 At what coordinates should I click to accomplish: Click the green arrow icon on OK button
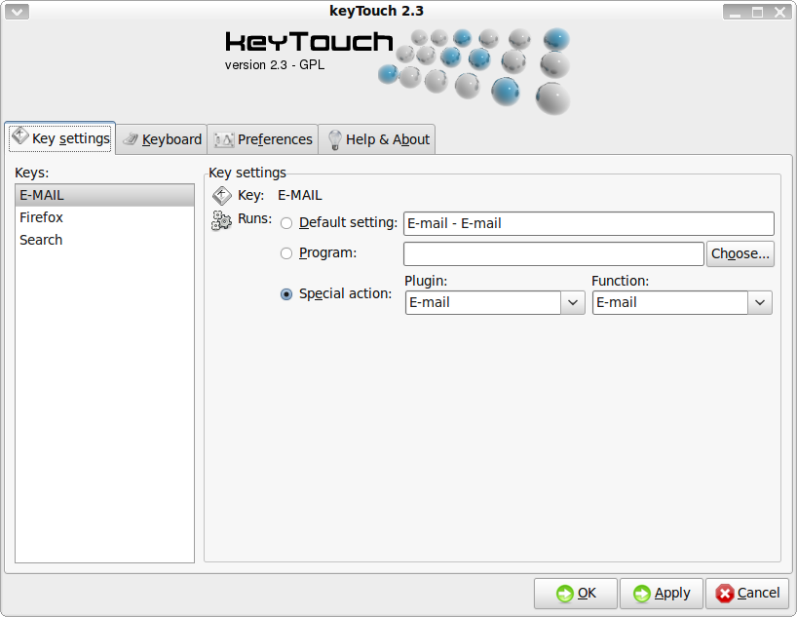coord(564,594)
